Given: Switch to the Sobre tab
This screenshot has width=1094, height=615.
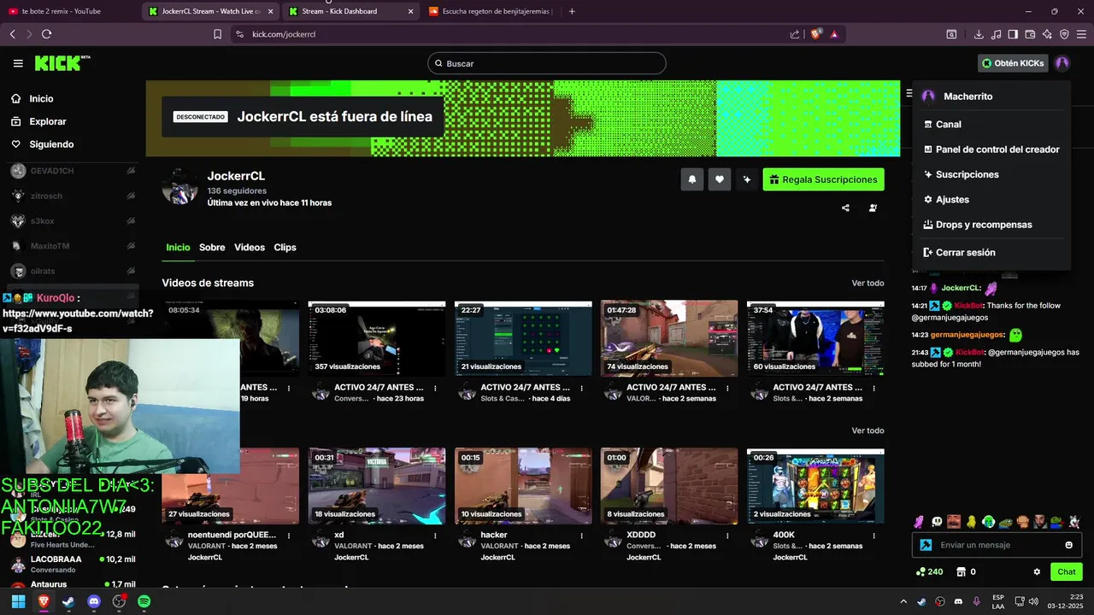Looking at the screenshot, I should coord(212,247).
